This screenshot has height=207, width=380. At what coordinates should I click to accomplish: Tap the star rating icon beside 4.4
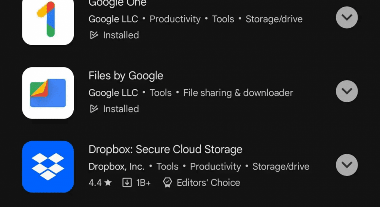[108, 182]
